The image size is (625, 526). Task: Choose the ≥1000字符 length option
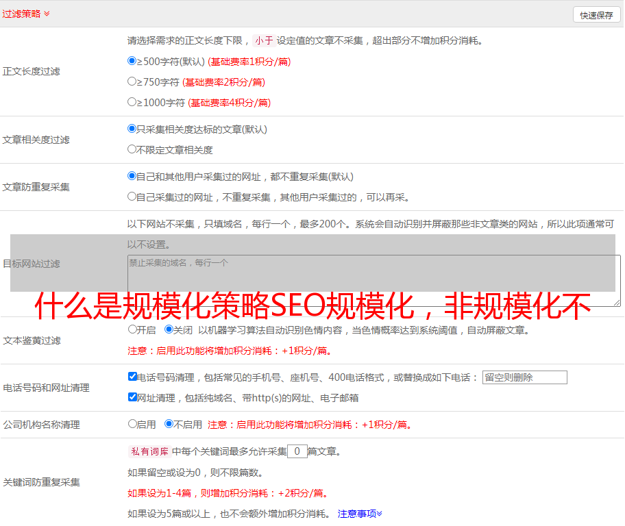[132, 102]
